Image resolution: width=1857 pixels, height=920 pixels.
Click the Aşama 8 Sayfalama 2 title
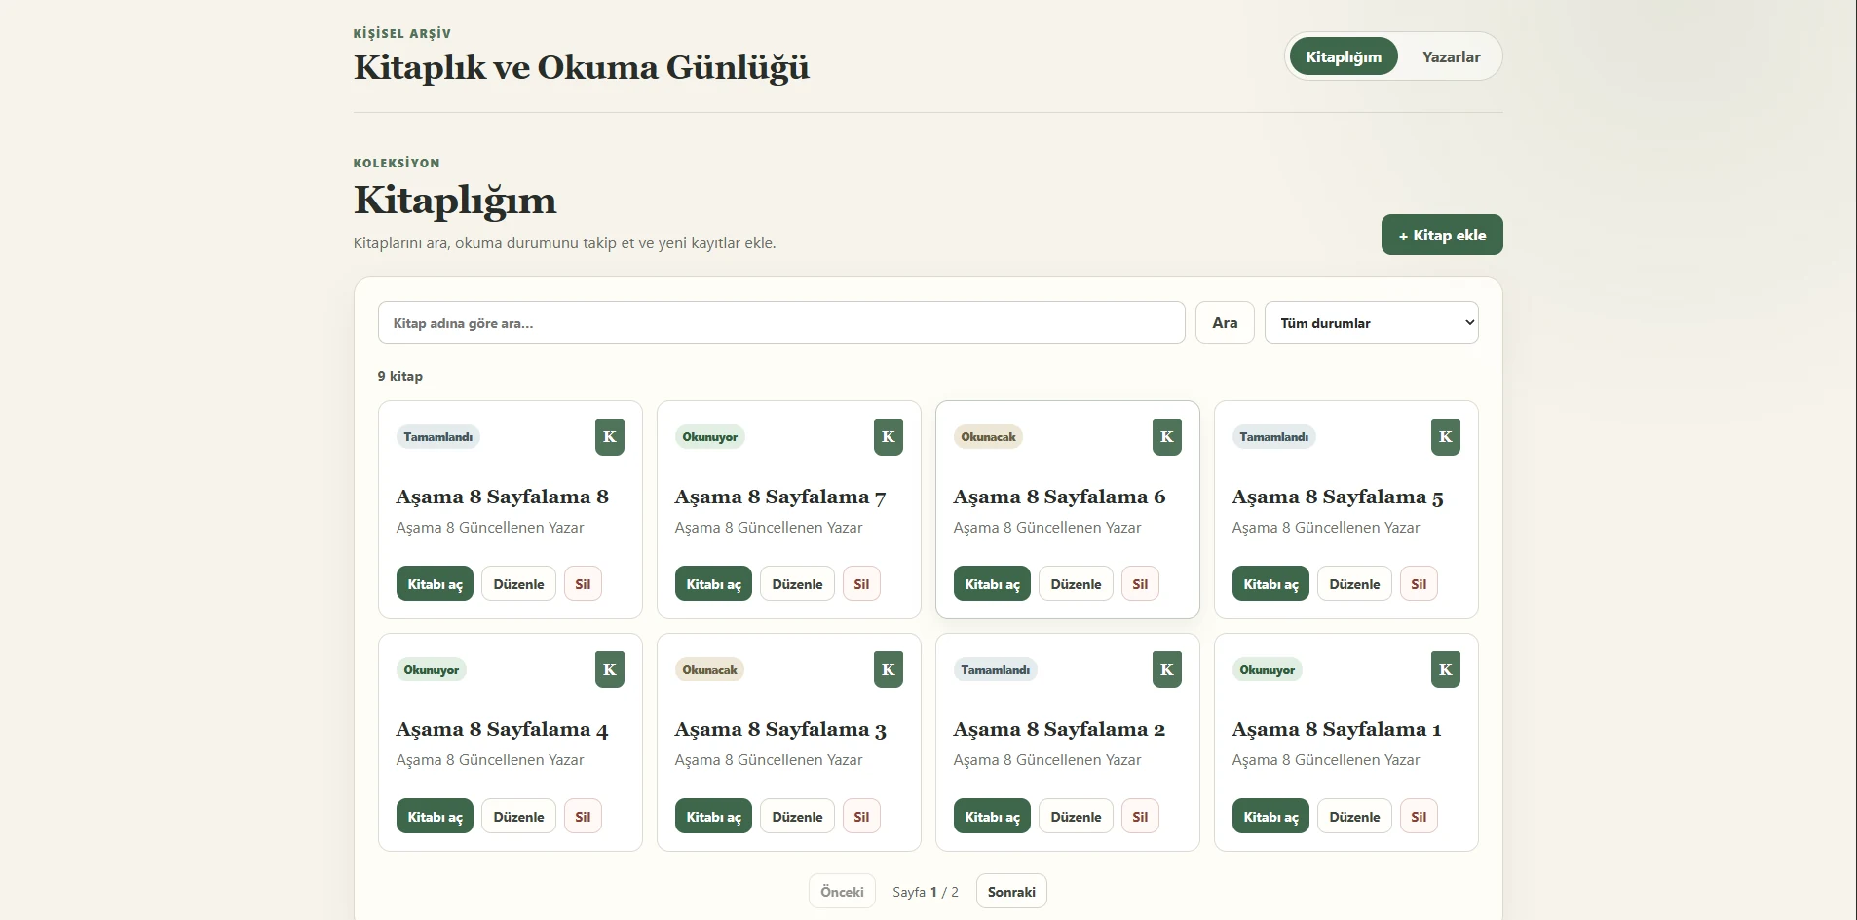pos(1059,729)
